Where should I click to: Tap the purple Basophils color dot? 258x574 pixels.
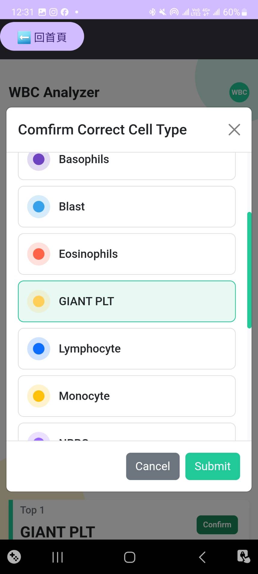(39, 160)
